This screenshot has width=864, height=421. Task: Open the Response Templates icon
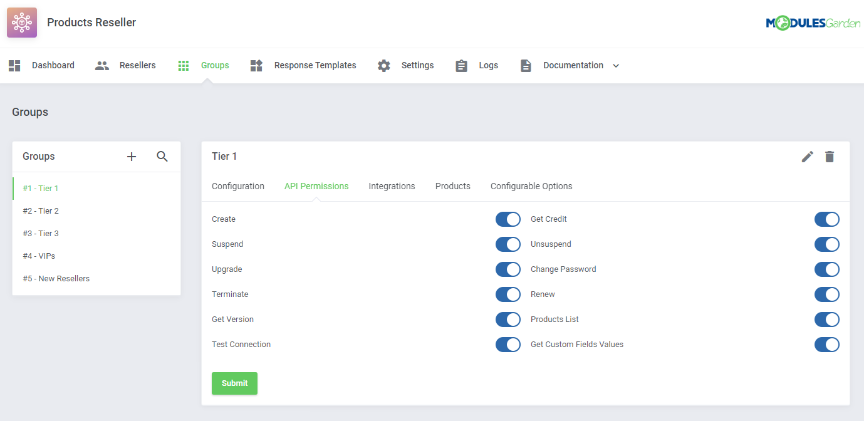[x=256, y=65]
